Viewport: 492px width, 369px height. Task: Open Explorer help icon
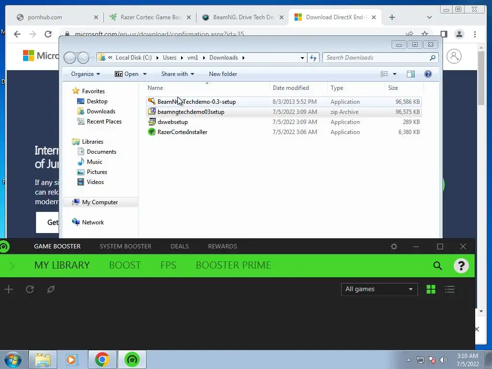[x=428, y=74]
